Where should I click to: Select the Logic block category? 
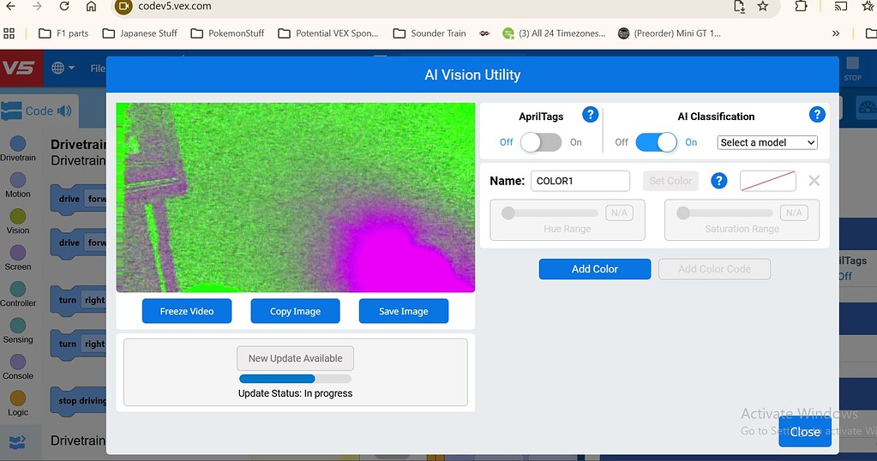tap(18, 403)
